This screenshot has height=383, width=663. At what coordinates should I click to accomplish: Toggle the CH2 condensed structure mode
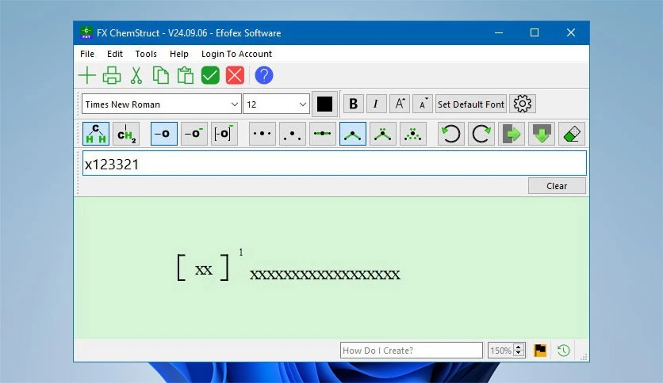point(126,134)
